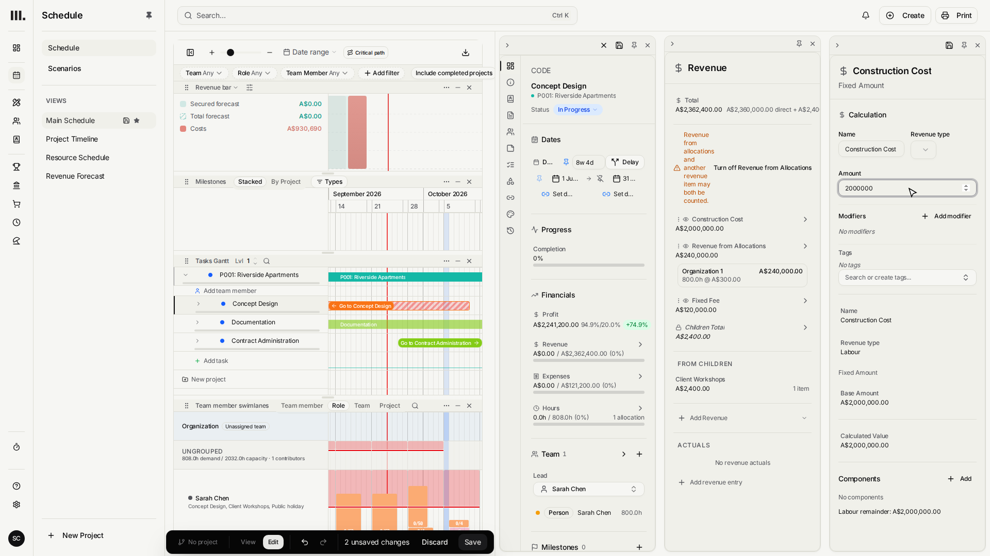Toggle Critical path display
The image size is (990, 556).
click(366, 53)
